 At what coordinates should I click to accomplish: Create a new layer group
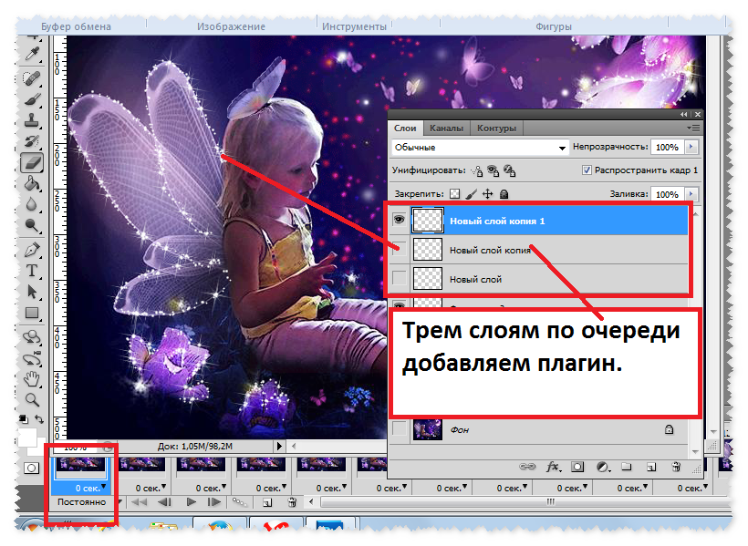click(x=627, y=467)
